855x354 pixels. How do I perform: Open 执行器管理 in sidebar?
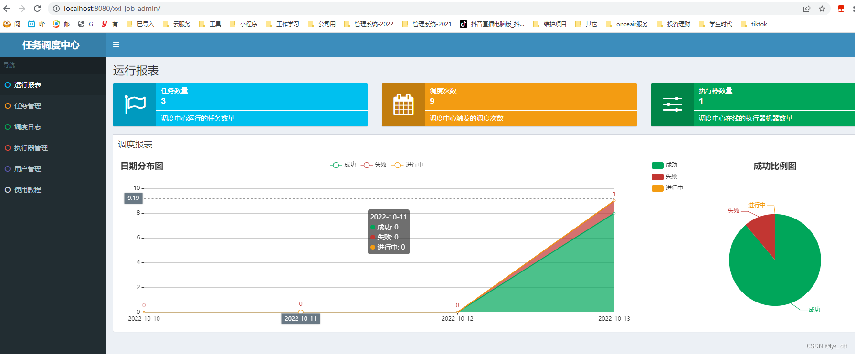(x=53, y=148)
